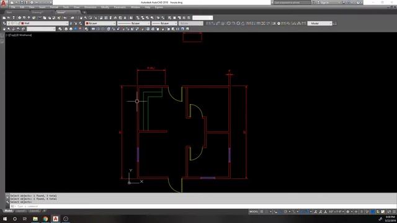The image size is (397, 223).
Task: Click the Customization menu icon in status bar
Action: pyautogui.click(x=395, y=212)
